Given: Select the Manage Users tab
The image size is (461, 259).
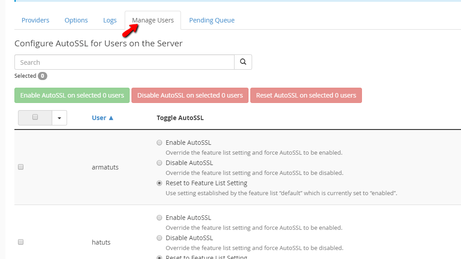Looking at the screenshot, I should click(x=152, y=20).
